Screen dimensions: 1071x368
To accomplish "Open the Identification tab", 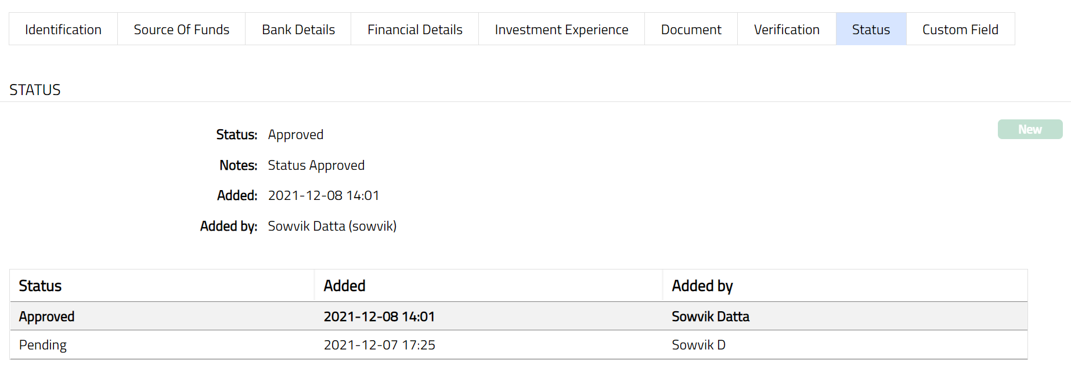I will (63, 30).
